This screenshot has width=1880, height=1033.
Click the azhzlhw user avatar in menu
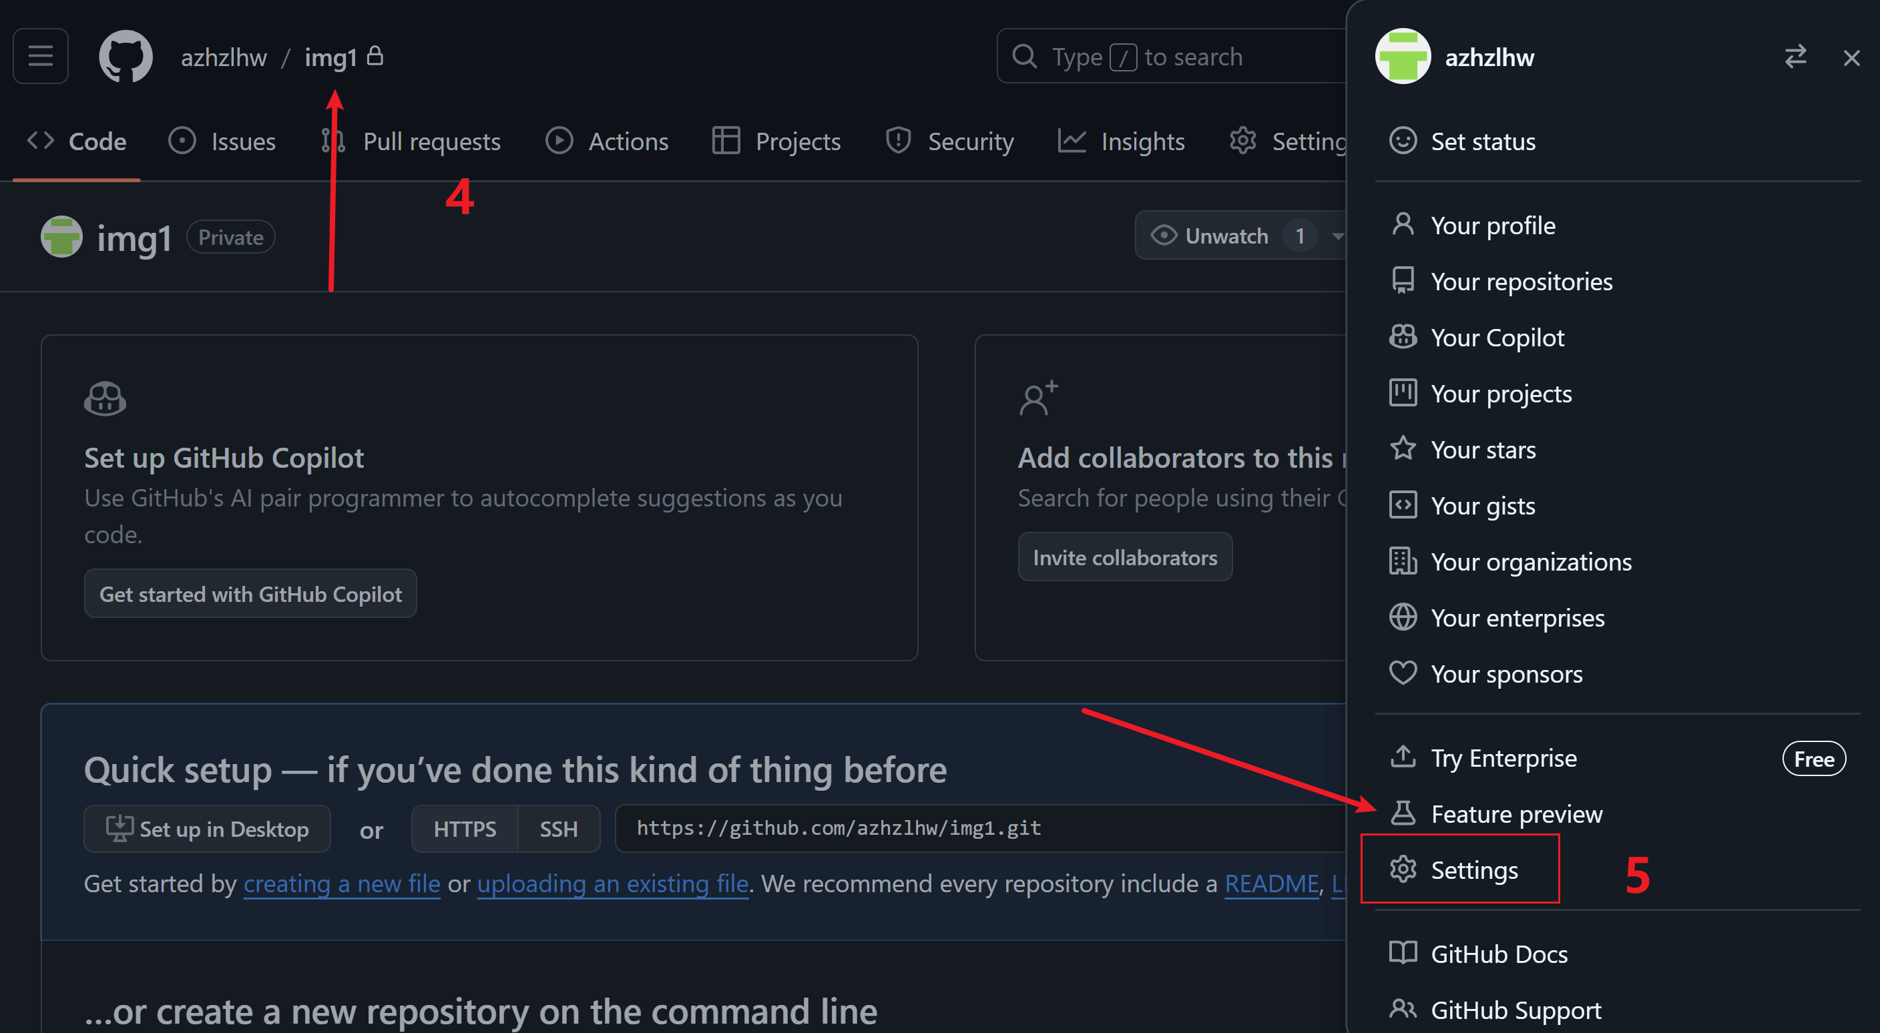point(1403,57)
